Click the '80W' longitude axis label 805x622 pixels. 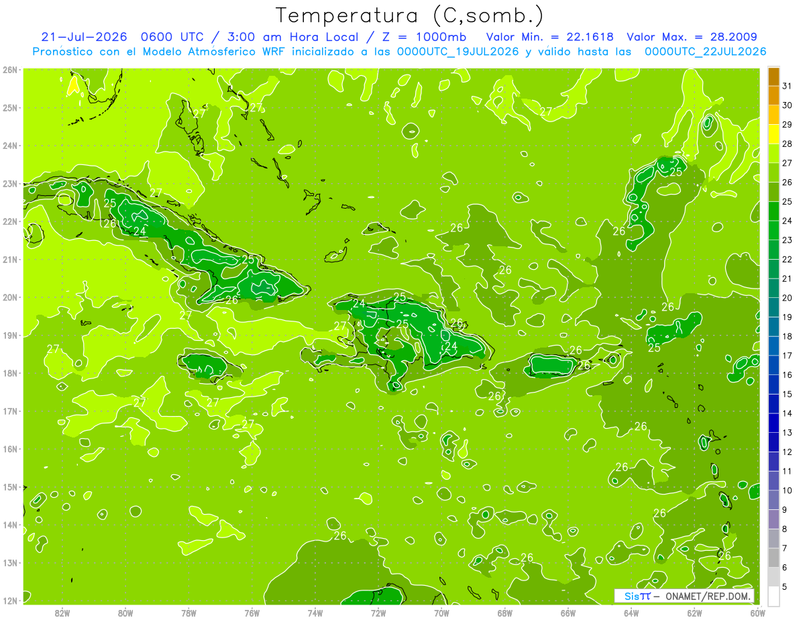tap(125, 613)
